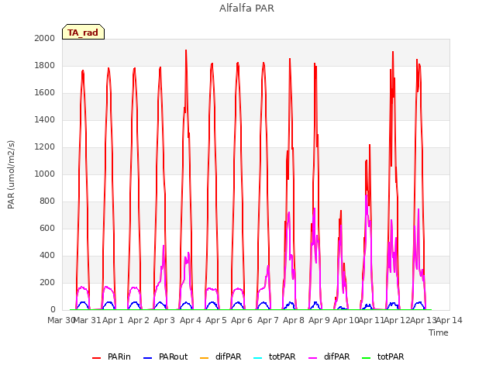Select the Time x-axis title

point(439,332)
